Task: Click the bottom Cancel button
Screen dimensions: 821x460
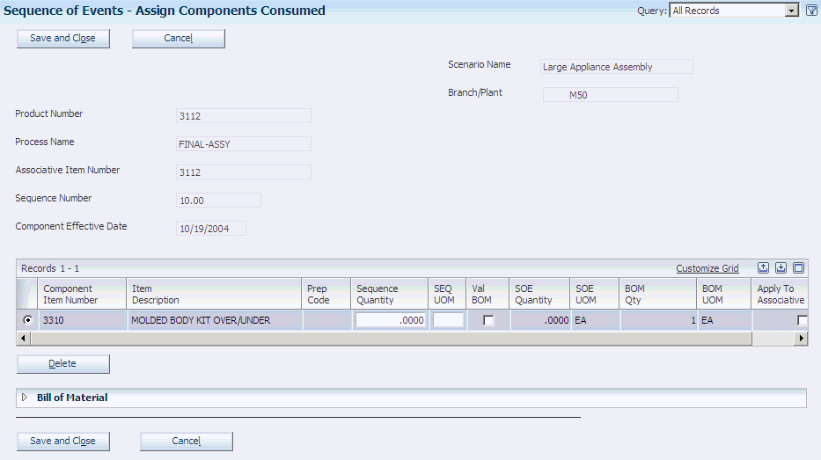Action: [x=187, y=442]
